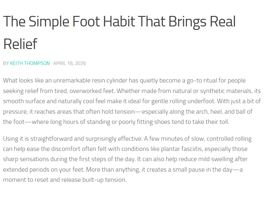269x206 pixels.
Task: Click the word 'Relief' in the headline
Action: (20, 44)
